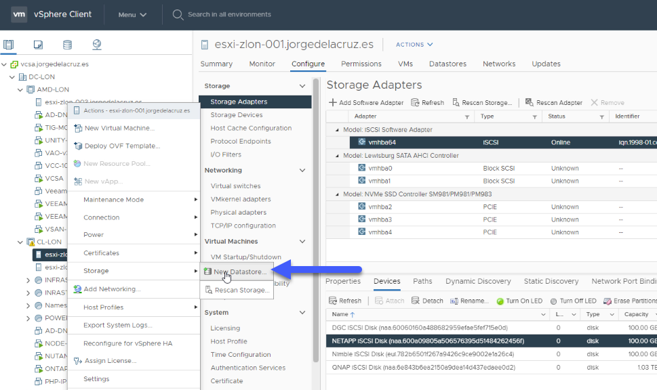The width and height of the screenshot is (657, 390).
Task: Click the search in all environments field
Action: pos(229,15)
